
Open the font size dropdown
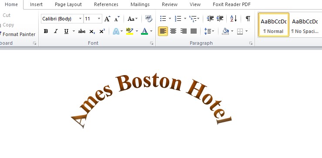99,19
